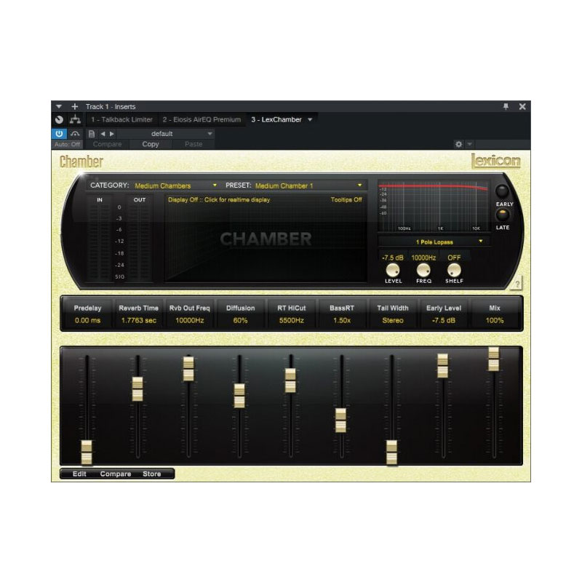This screenshot has height=582, width=582.
Task: Click the Tail Width fader handle
Action: pos(391,453)
